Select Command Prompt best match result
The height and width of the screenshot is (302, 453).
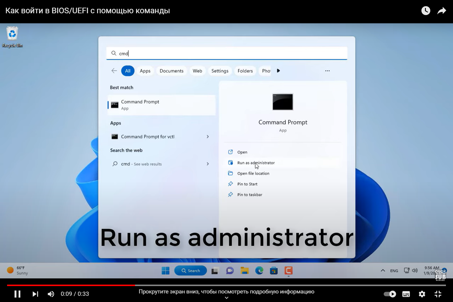[x=162, y=105]
